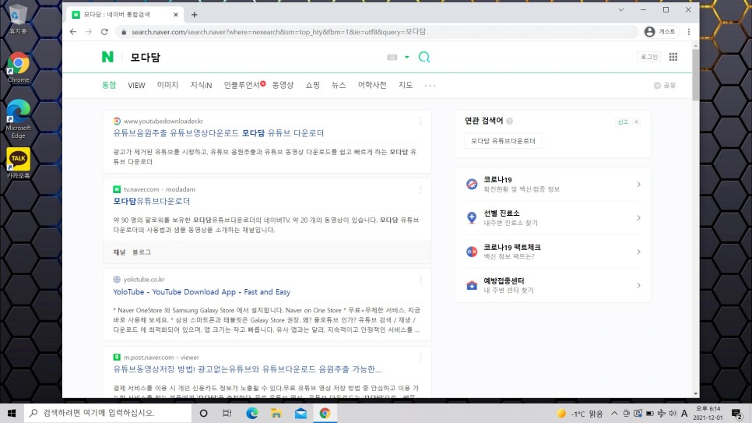Expand more search tabs ellipsis
Image resolution: width=752 pixels, height=423 pixels.
tap(430, 86)
